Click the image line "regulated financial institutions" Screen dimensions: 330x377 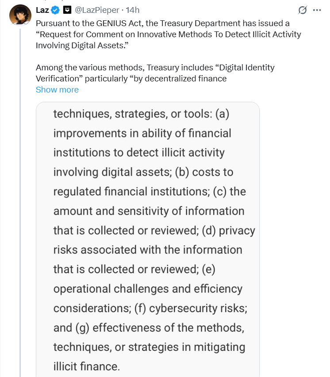[x=150, y=192]
